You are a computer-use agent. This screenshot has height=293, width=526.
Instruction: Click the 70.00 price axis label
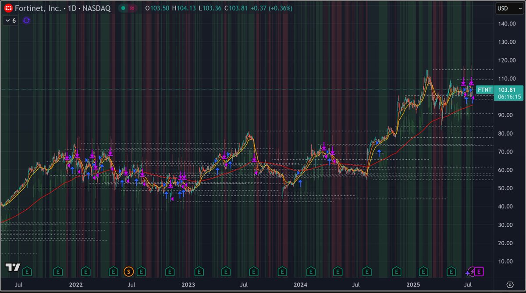[x=506, y=152]
